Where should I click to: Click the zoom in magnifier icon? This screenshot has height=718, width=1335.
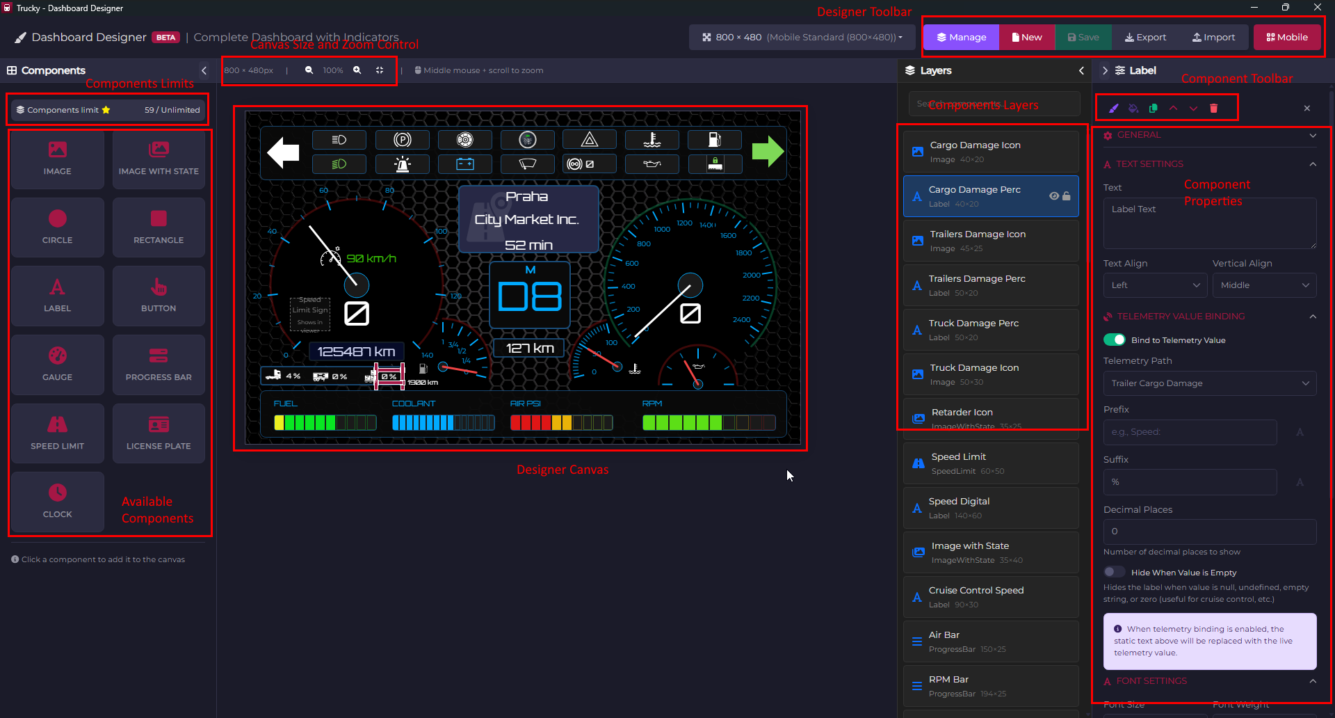pos(357,70)
